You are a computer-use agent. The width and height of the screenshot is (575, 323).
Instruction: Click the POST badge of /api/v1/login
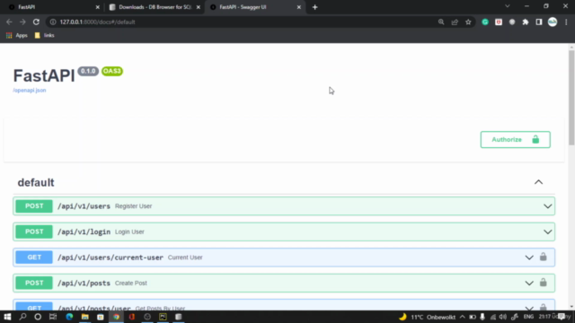click(34, 231)
